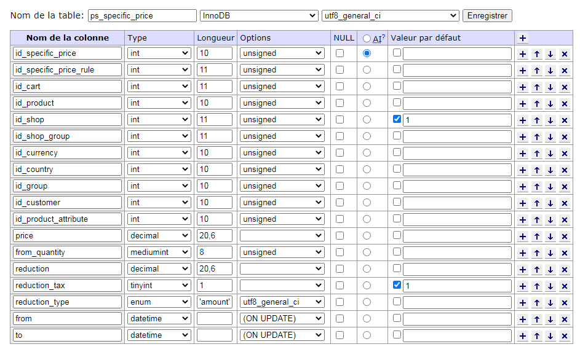Move reduction_tax row down
Viewport: 580px width, 352px height.
(x=550, y=287)
